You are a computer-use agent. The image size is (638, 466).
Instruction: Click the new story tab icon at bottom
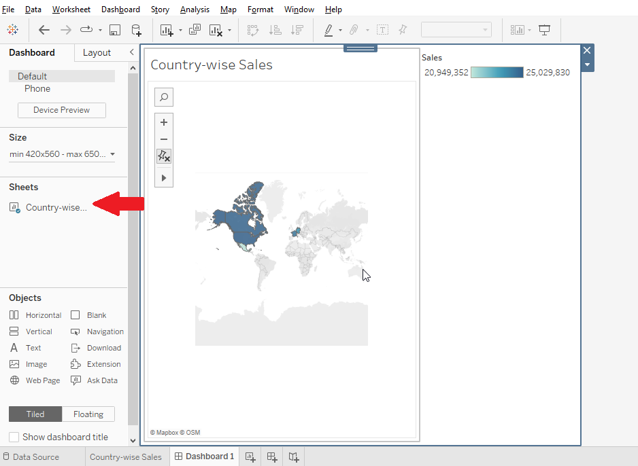294,457
